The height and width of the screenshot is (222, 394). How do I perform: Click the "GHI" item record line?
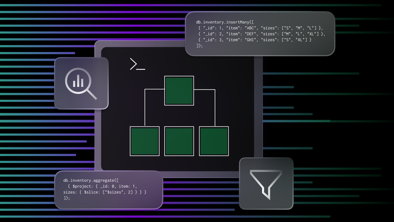255,40
